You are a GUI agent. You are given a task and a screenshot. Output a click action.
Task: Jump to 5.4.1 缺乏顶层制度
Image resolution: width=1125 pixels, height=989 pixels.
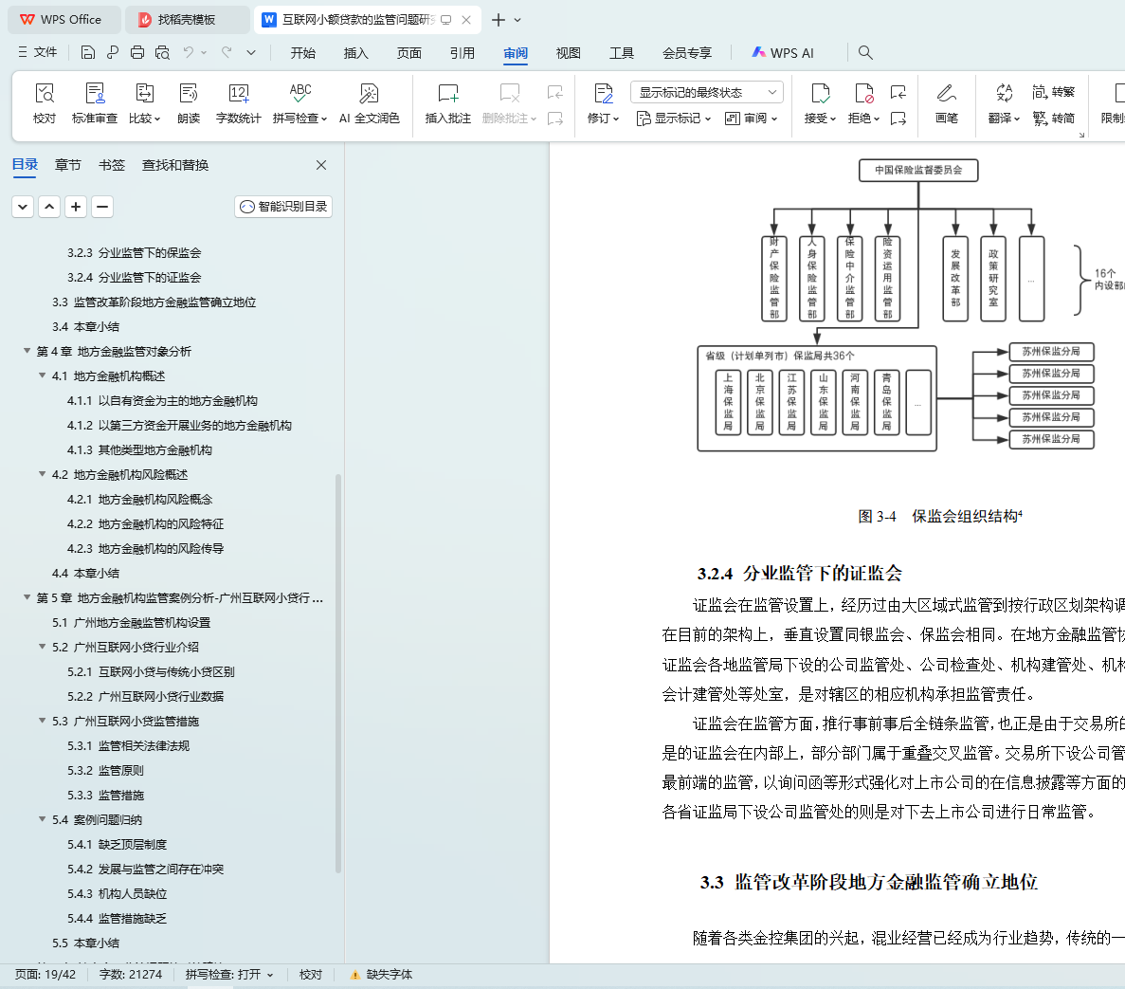[x=117, y=844]
